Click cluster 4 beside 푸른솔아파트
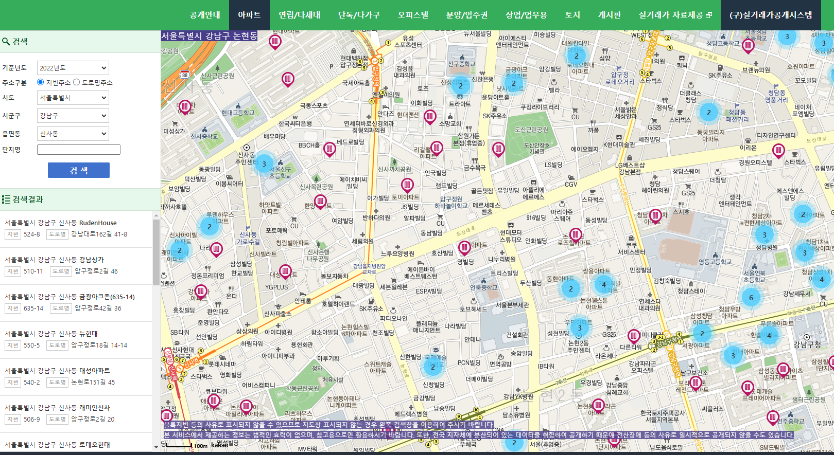The height and width of the screenshot is (455, 834). [769, 336]
